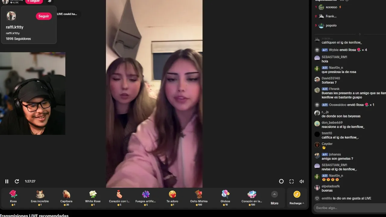Send the Globos balloons gift

(225, 198)
